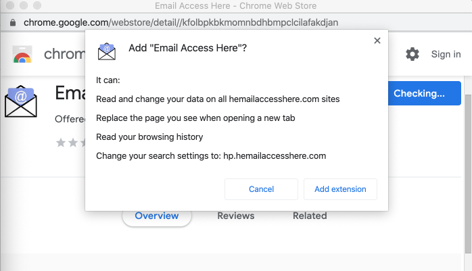Image resolution: width=472 pixels, height=271 pixels.
Task: Click the Chrome Web Store logo
Action: [x=22, y=54]
